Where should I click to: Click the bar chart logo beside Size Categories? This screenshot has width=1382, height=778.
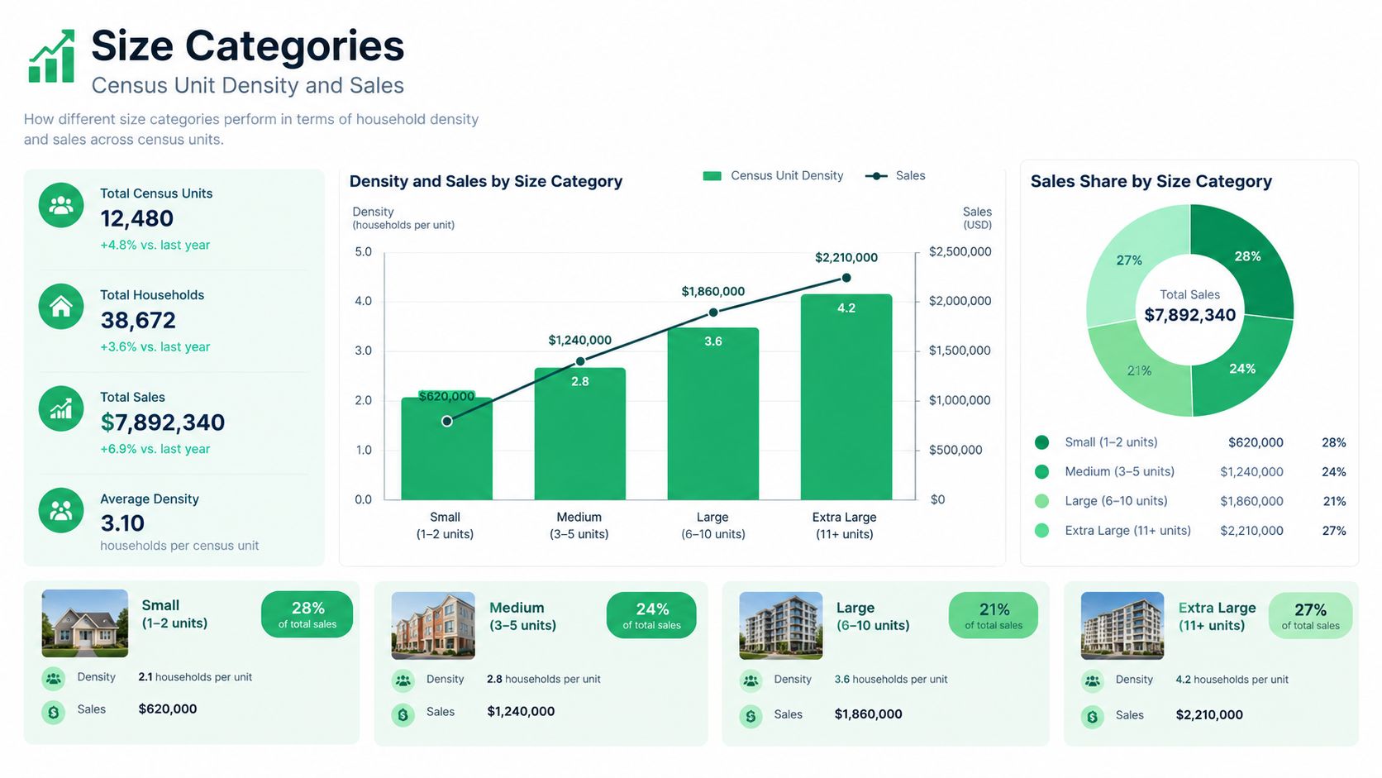51,56
